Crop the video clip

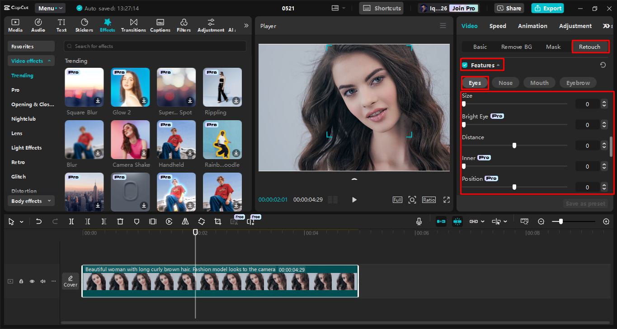click(217, 221)
